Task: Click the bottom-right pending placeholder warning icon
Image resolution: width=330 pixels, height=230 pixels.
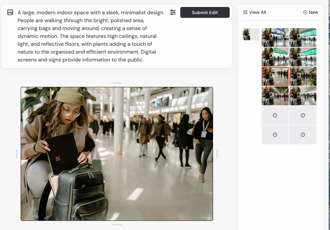Action: tap(303, 135)
